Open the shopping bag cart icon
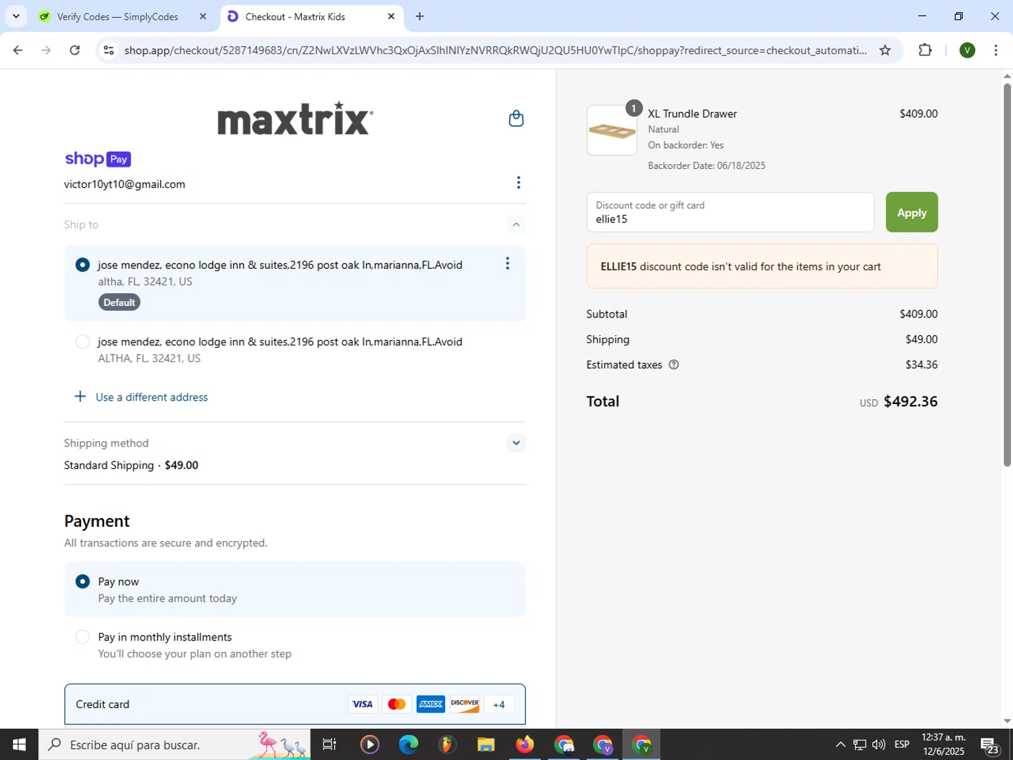1013x760 pixels. coord(516,119)
